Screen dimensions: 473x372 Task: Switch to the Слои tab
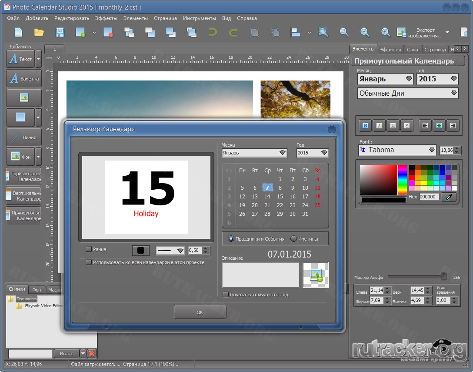[x=413, y=50]
